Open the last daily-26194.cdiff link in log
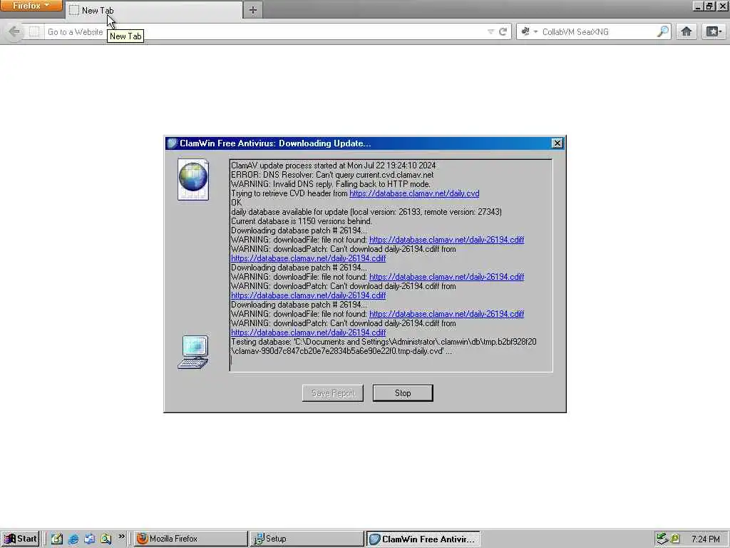 (308, 333)
